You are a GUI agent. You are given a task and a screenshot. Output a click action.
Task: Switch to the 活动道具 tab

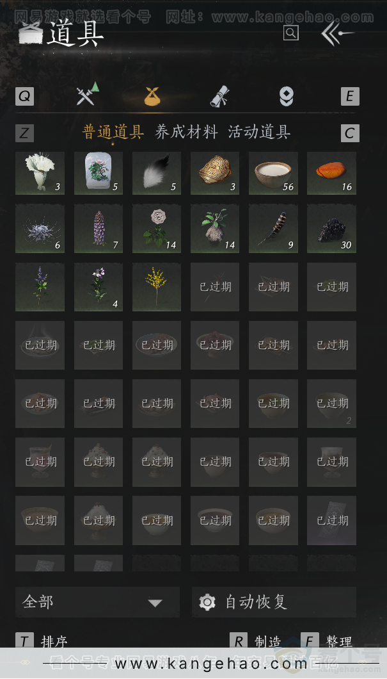[259, 132]
